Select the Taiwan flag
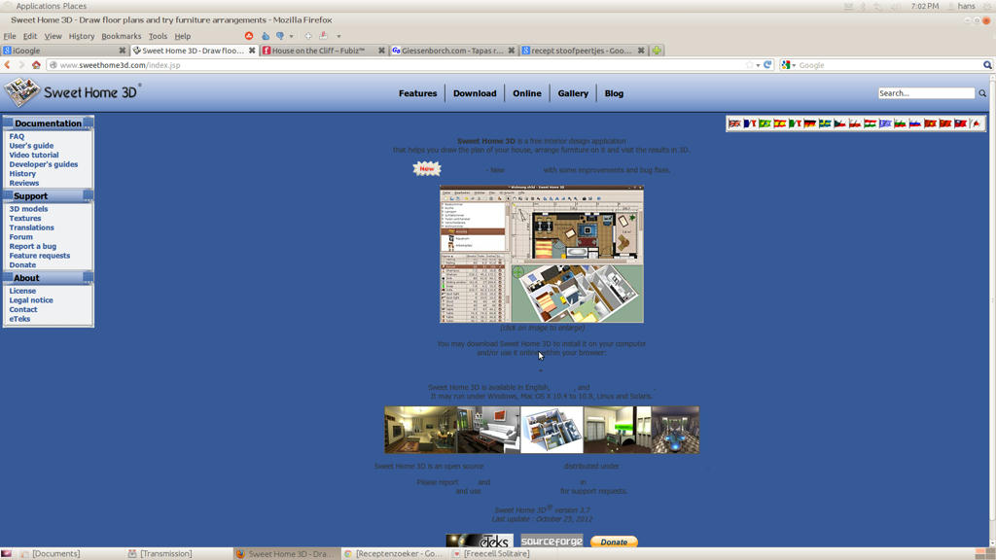 coord(960,123)
